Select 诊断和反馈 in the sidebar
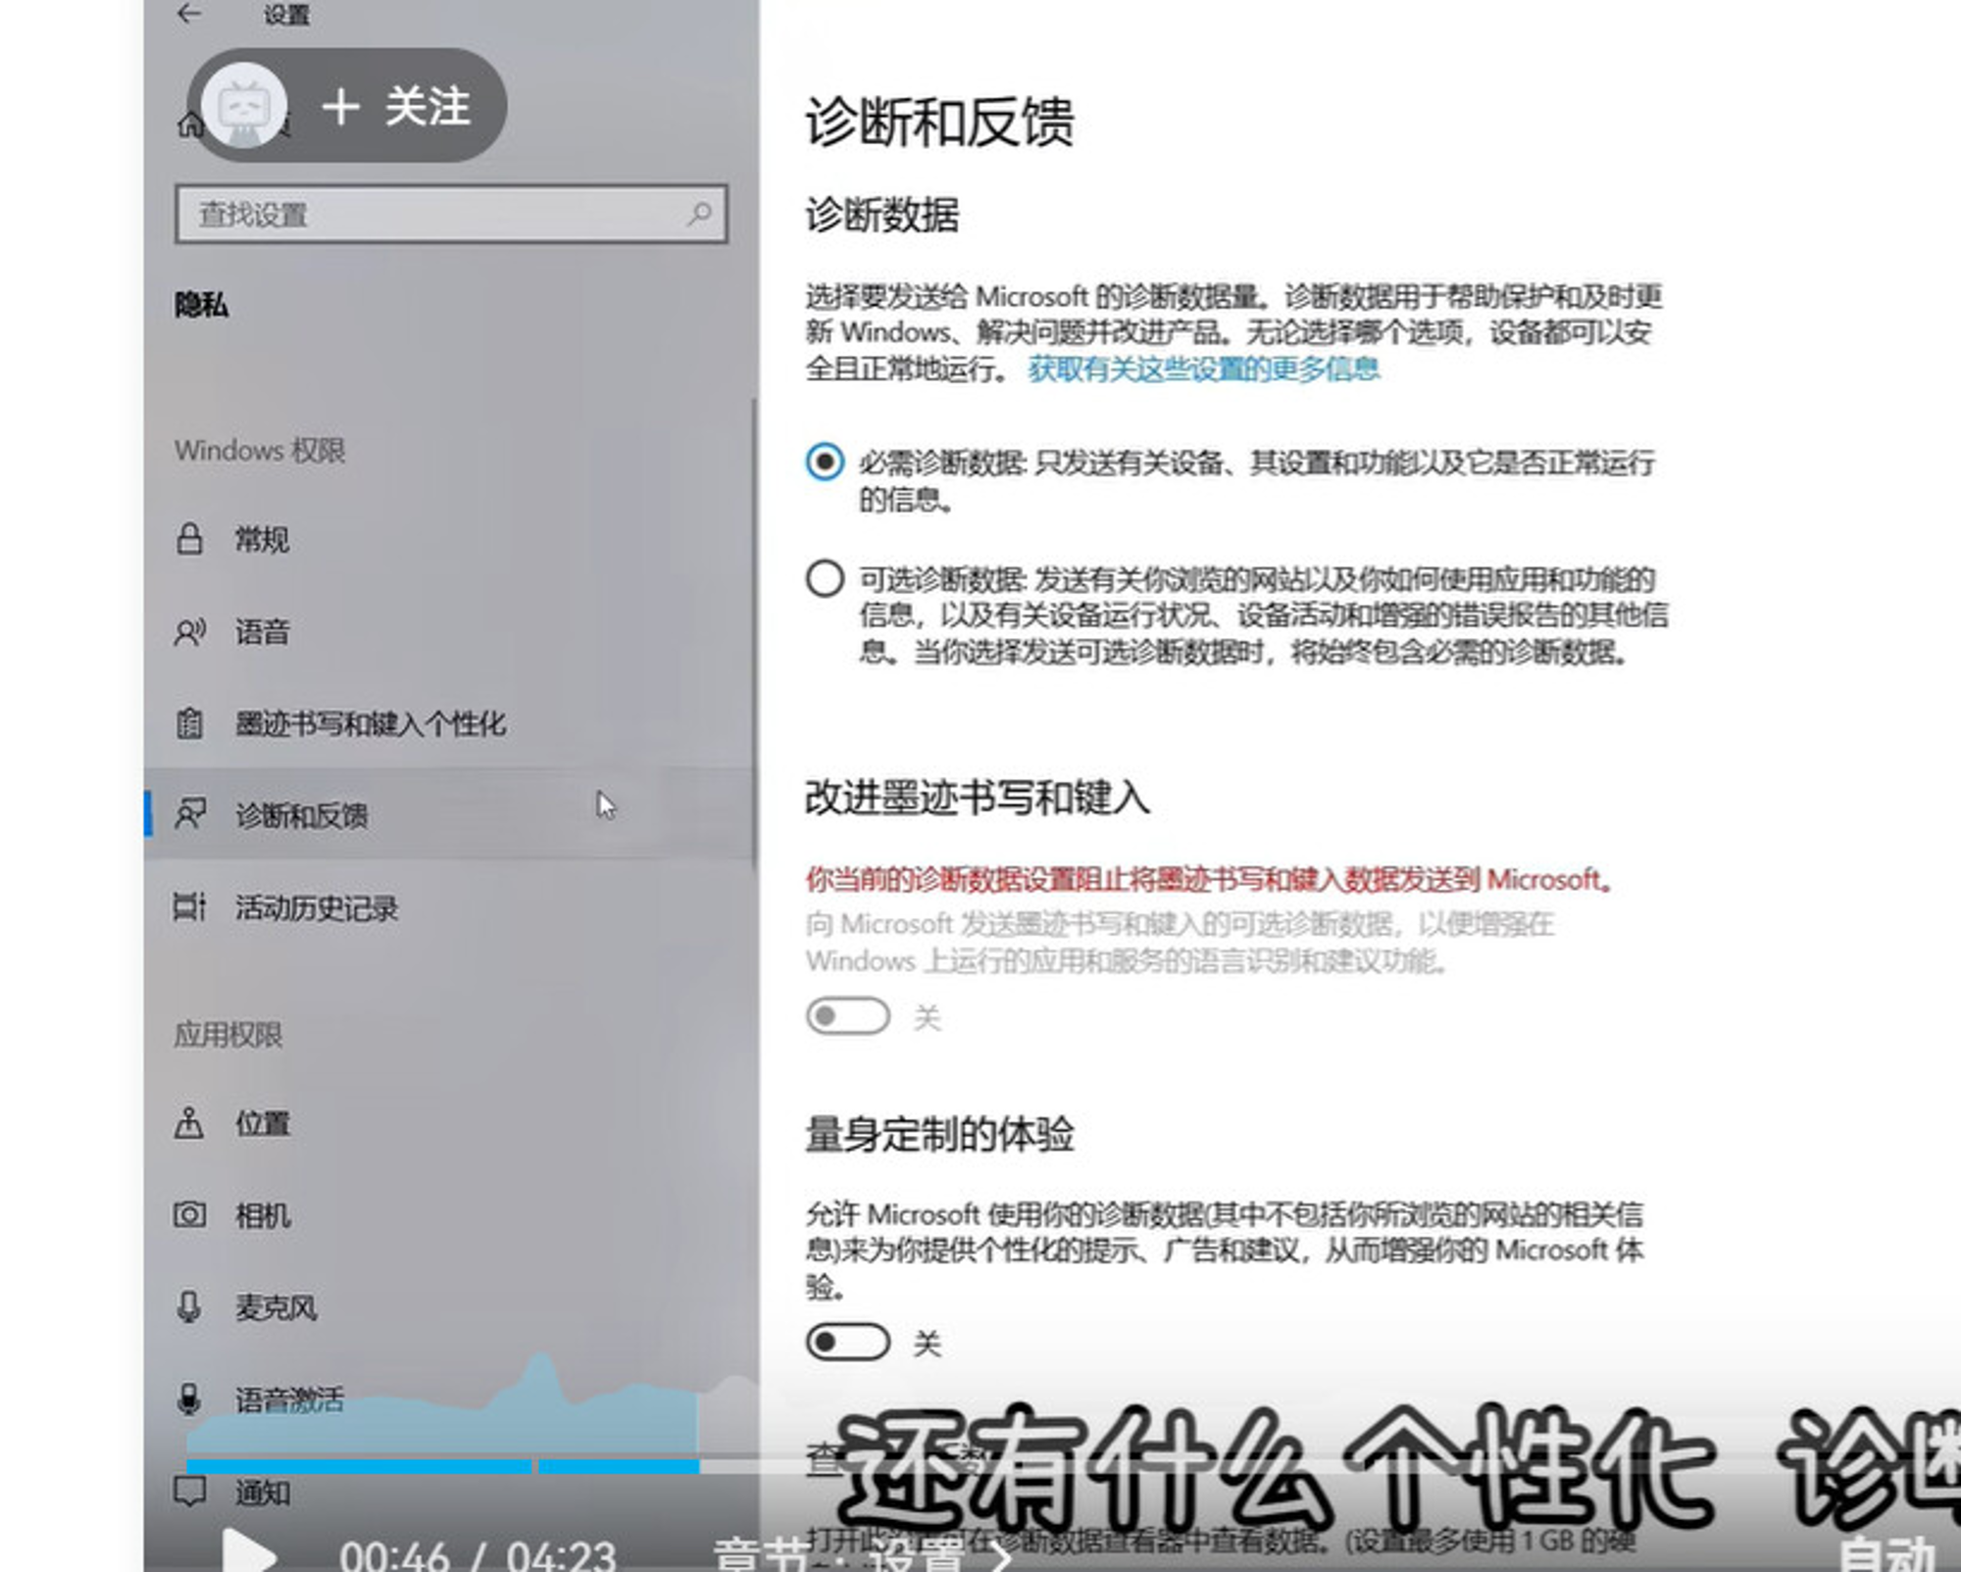 [x=451, y=815]
